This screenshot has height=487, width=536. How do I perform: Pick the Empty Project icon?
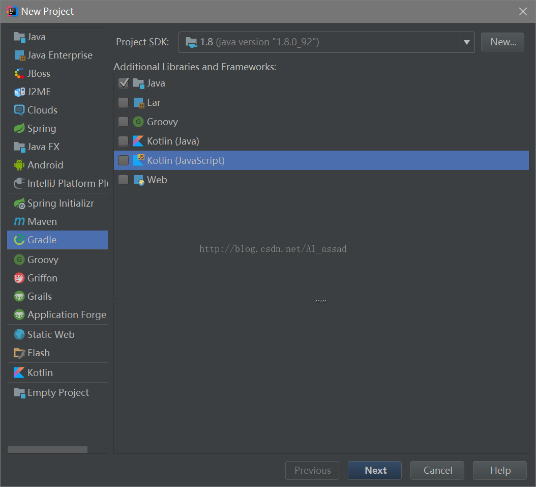[19, 393]
